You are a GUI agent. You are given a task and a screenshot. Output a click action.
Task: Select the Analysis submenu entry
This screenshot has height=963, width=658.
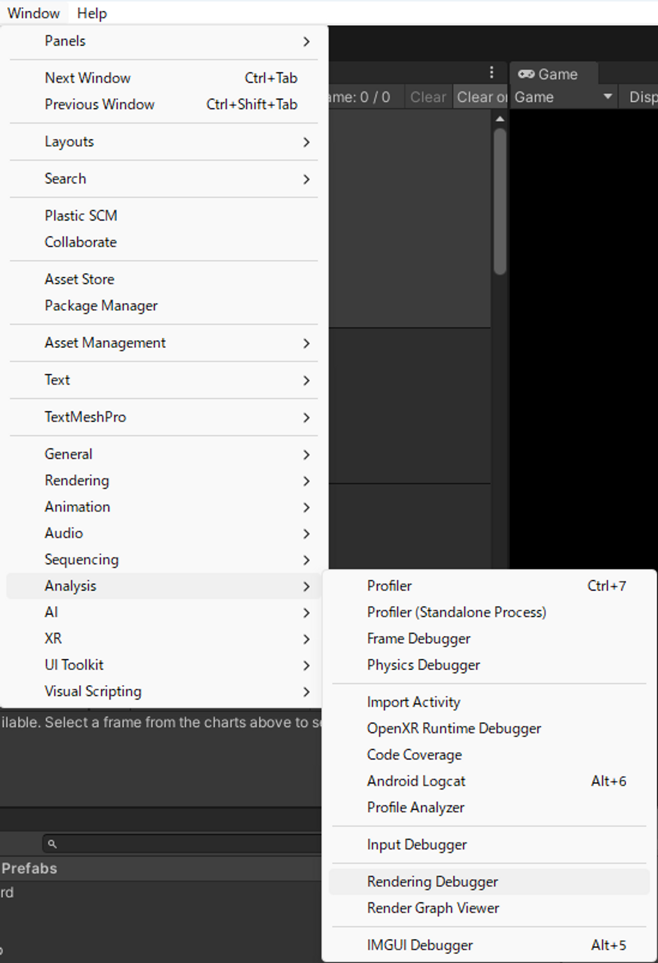[164, 586]
